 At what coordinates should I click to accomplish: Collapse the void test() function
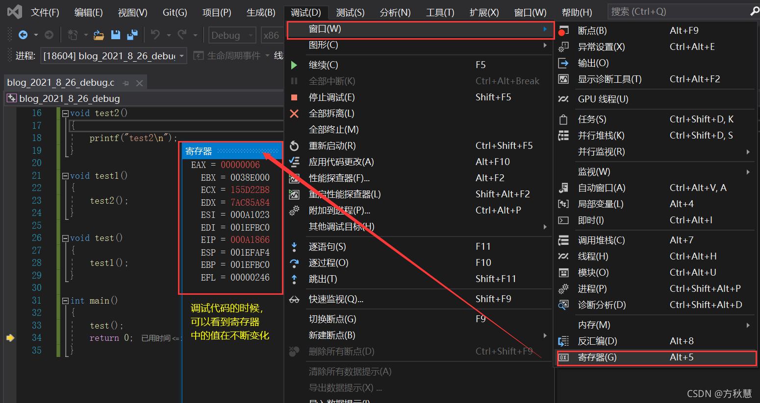(x=65, y=238)
